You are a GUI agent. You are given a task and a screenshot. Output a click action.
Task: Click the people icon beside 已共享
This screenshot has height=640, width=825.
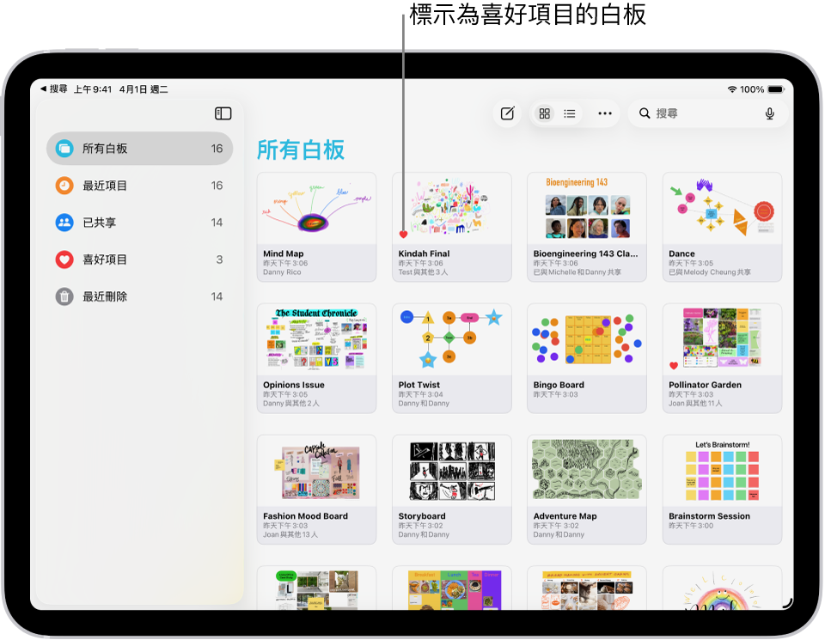tap(64, 222)
